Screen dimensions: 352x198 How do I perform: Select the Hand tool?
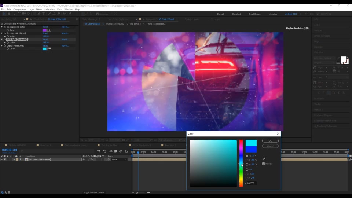pyautogui.click(x=9, y=14)
